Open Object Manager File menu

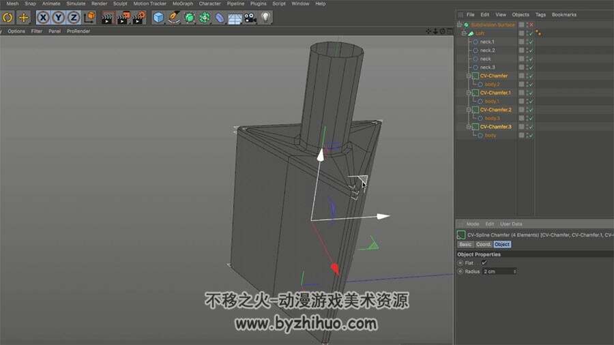coord(470,14)
